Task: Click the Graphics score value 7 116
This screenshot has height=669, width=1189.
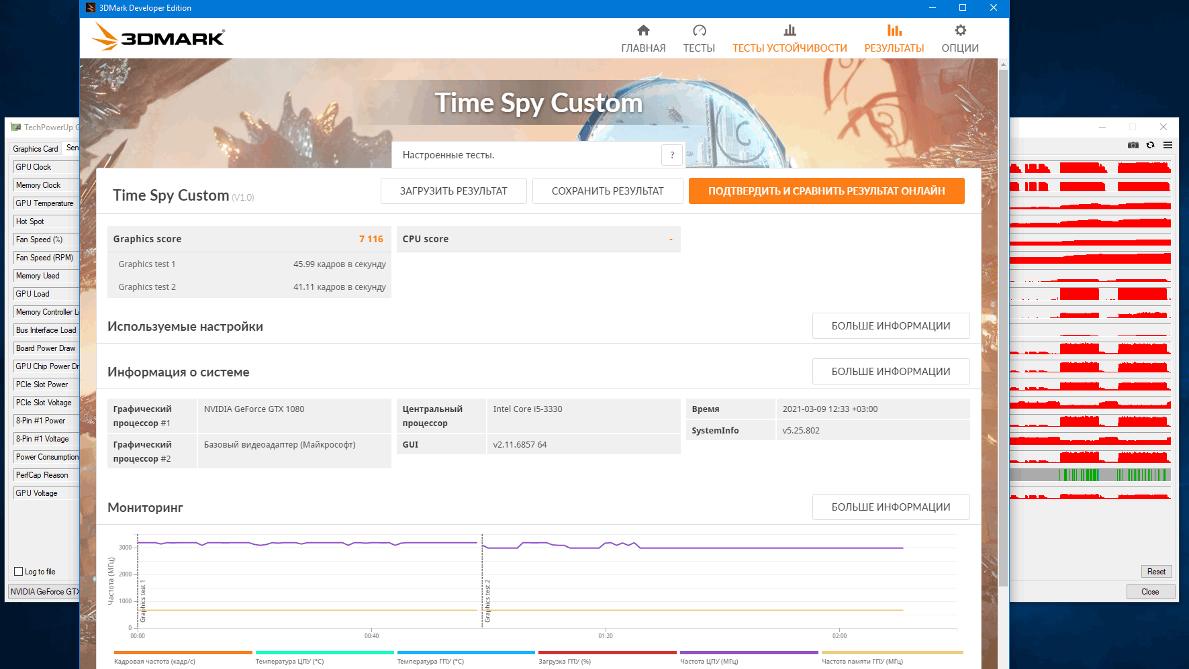Action: 371,239
